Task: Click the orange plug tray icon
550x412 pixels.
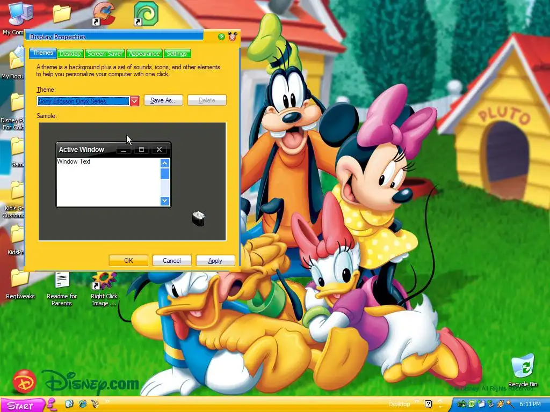Action: pyautogui.click(x=500, y=404)
